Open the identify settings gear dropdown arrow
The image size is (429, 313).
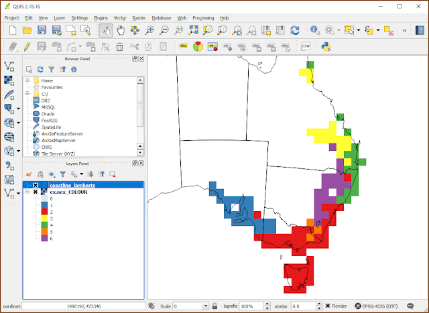pos(339,30)
